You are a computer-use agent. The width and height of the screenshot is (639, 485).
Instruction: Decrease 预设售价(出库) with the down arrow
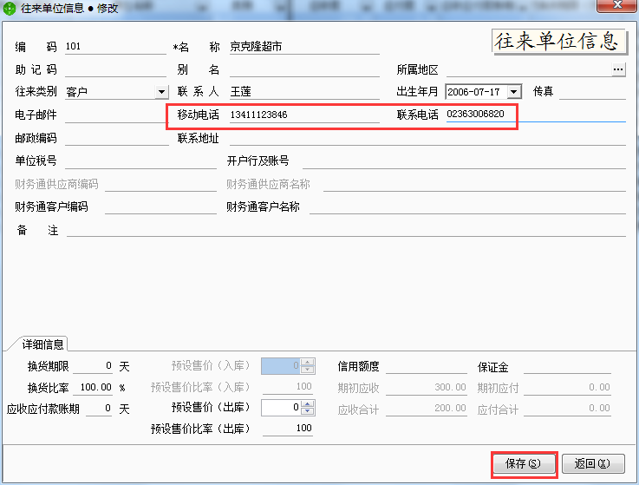(x=307, y=410)
